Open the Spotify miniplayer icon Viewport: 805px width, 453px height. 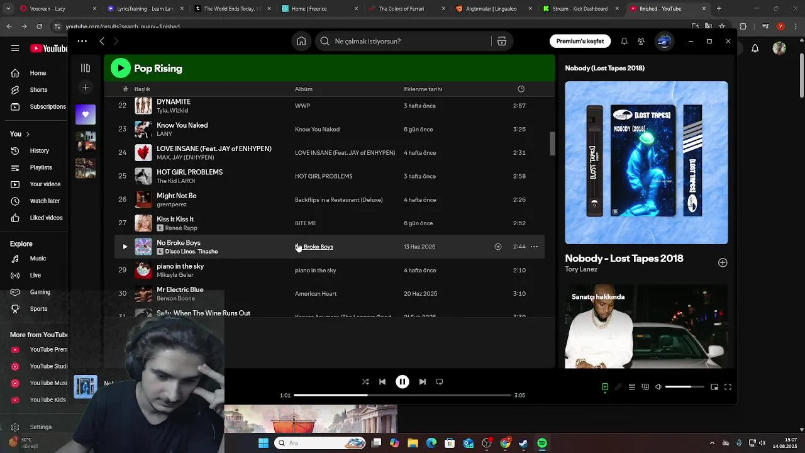pos(714,387)
